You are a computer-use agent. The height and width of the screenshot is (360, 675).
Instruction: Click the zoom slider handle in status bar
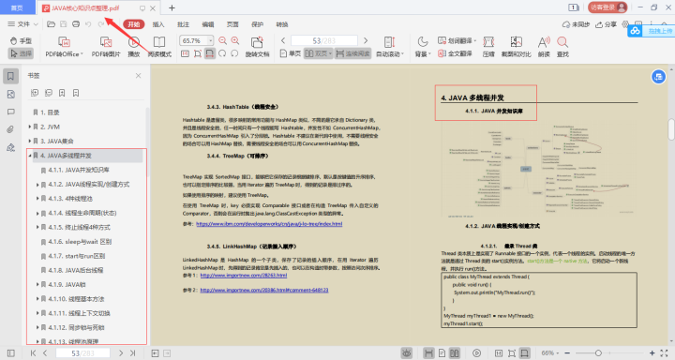pyautogui.click(x=598, y=353)
